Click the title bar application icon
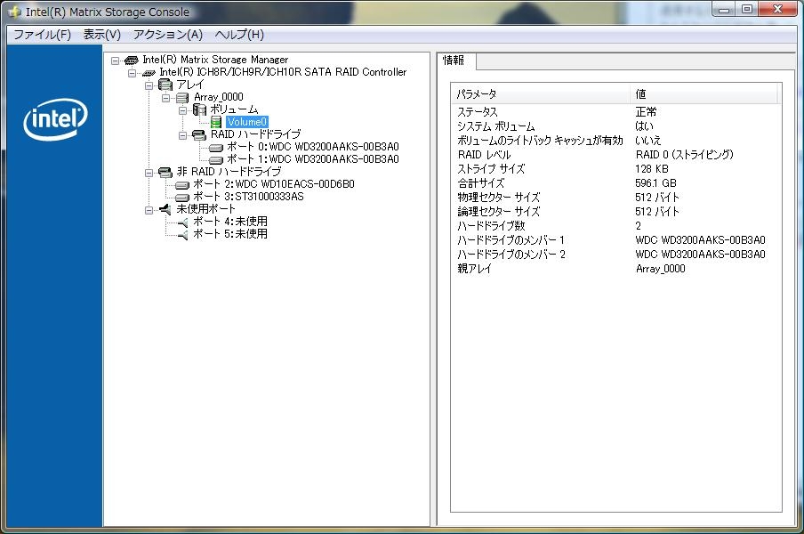804x534 pixels. pyautogui.click(x=15, y=12)
